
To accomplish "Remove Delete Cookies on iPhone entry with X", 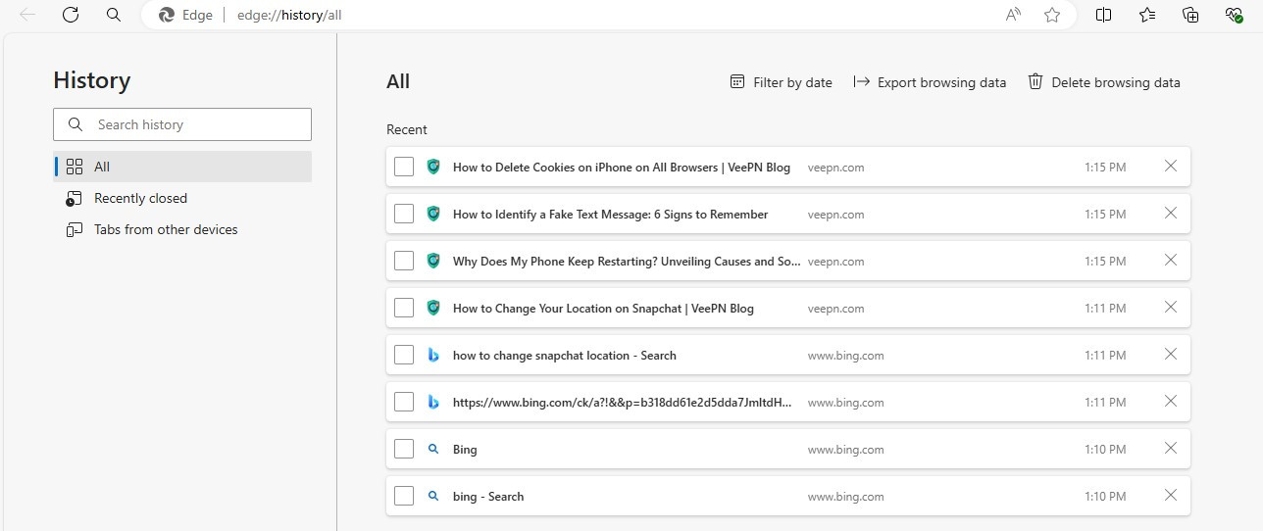I will click(x=1170, y=167).
